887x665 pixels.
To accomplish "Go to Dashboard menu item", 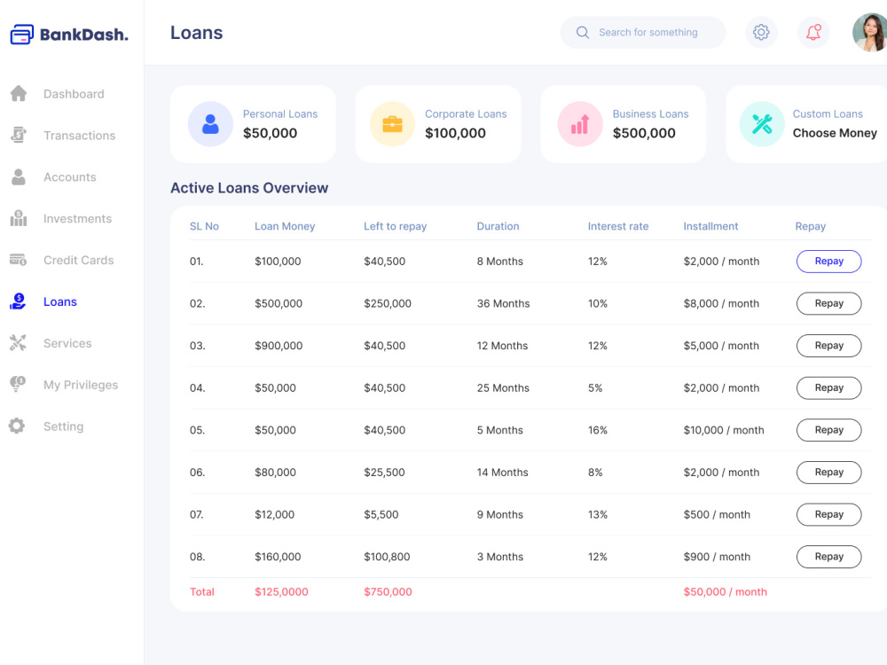I will coord(74,94).
